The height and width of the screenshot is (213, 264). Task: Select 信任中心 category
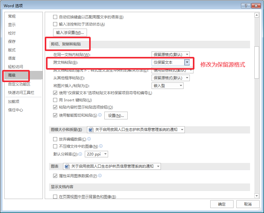(x=23, y=110)
